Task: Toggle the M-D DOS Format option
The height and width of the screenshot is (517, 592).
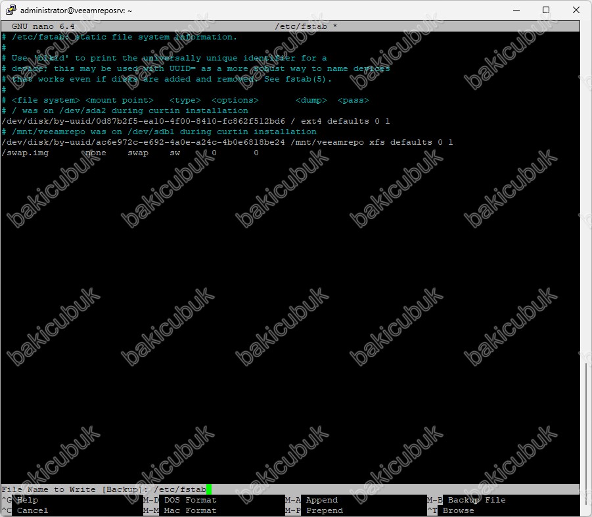Action: [x=180, y=500]
